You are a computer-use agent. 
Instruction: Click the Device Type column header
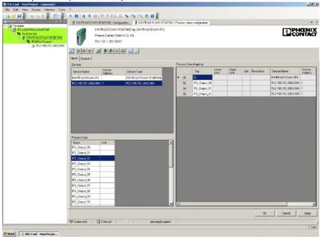click(144, 72)
